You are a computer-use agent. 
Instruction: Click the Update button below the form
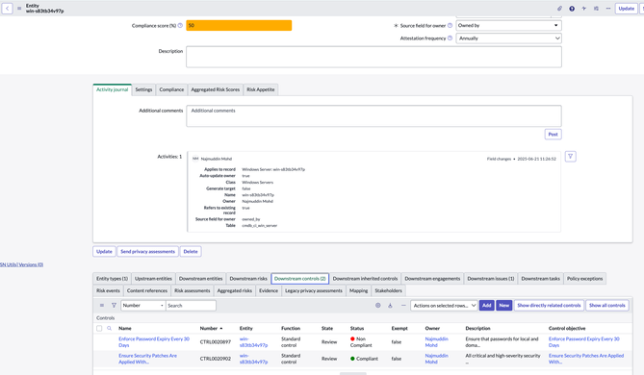[104, 252]
